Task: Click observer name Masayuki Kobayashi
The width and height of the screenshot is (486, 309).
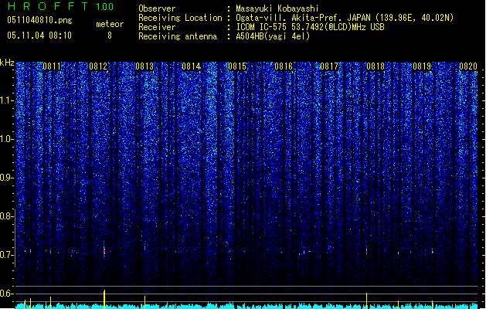Action: click(x=277, y=8)
